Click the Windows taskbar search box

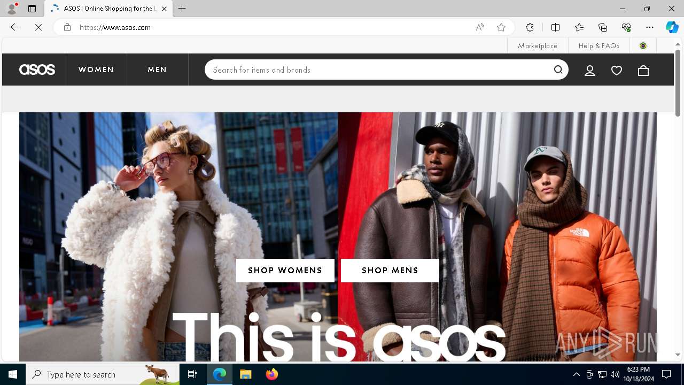(103, 374)
